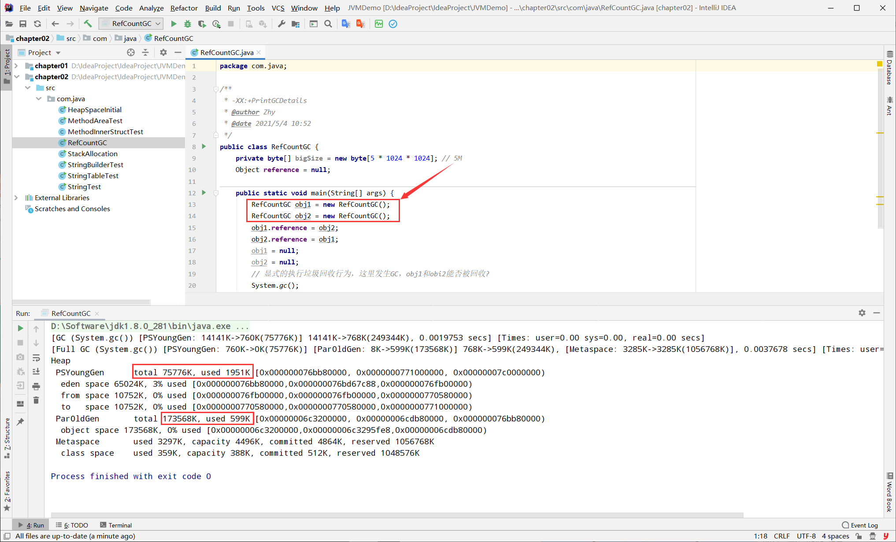Expand the External Libraries node

[x=16, y=198]
